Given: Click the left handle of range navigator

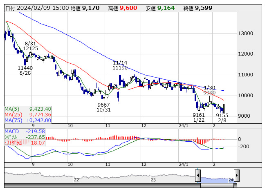Looking at the screenshot, I should [x=198, y=176].
